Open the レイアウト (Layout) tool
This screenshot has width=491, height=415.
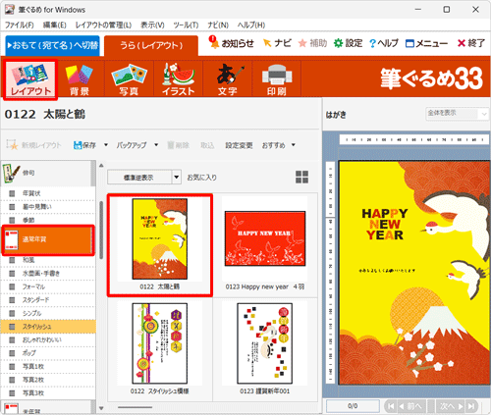(30, 79)
